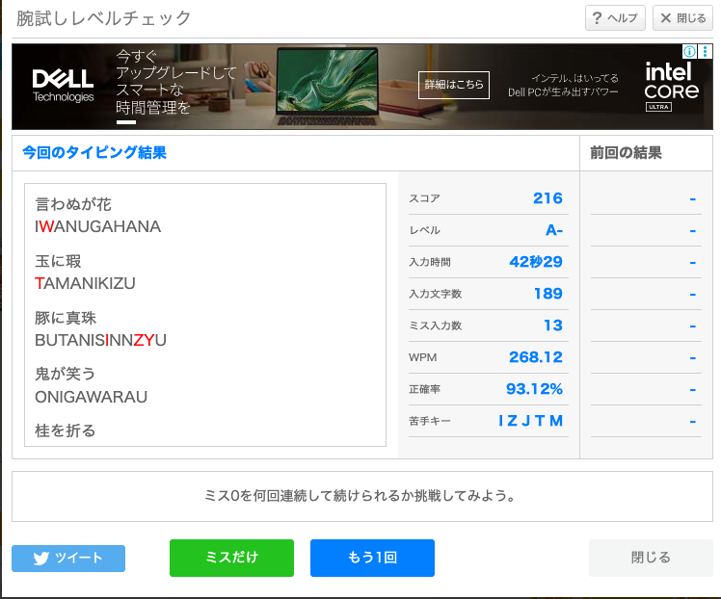Click romaji ONIGAWARAU
The width and height of the screenshot is (721, 599).
coord(91,397)
